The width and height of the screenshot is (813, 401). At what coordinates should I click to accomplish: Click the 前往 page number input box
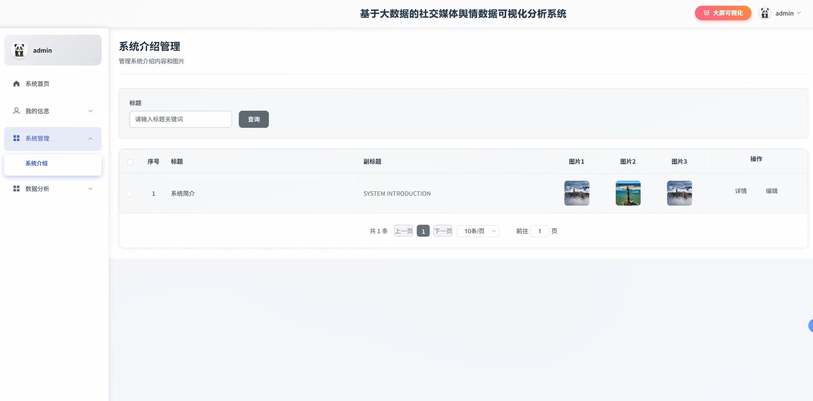pos(539,231)
